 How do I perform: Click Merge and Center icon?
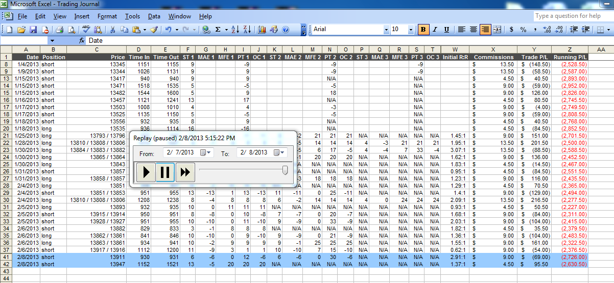(x=497, y=30)
